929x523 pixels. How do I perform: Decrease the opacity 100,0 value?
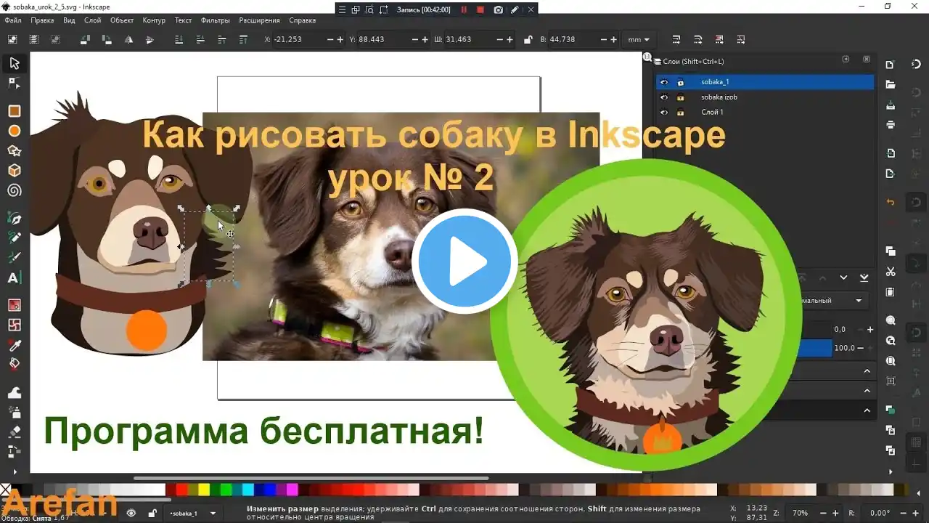click(862, 348)
